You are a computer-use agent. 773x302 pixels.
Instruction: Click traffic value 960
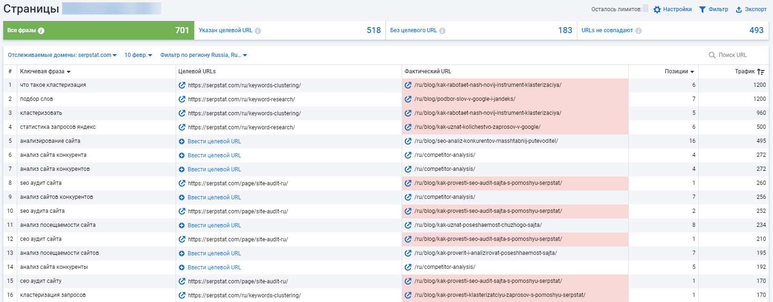pos(761,113)
